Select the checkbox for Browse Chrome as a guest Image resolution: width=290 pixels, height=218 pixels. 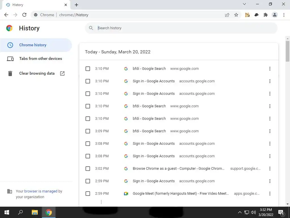point(88,169)
